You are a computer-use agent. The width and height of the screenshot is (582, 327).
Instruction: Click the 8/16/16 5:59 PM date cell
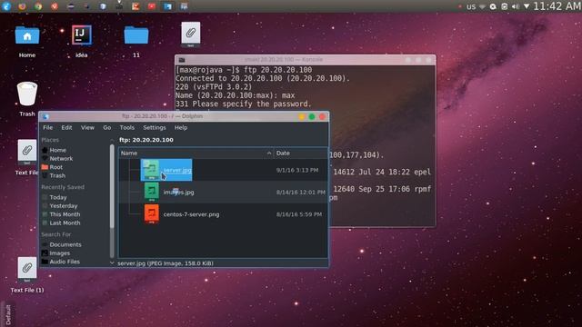point(299,214)
